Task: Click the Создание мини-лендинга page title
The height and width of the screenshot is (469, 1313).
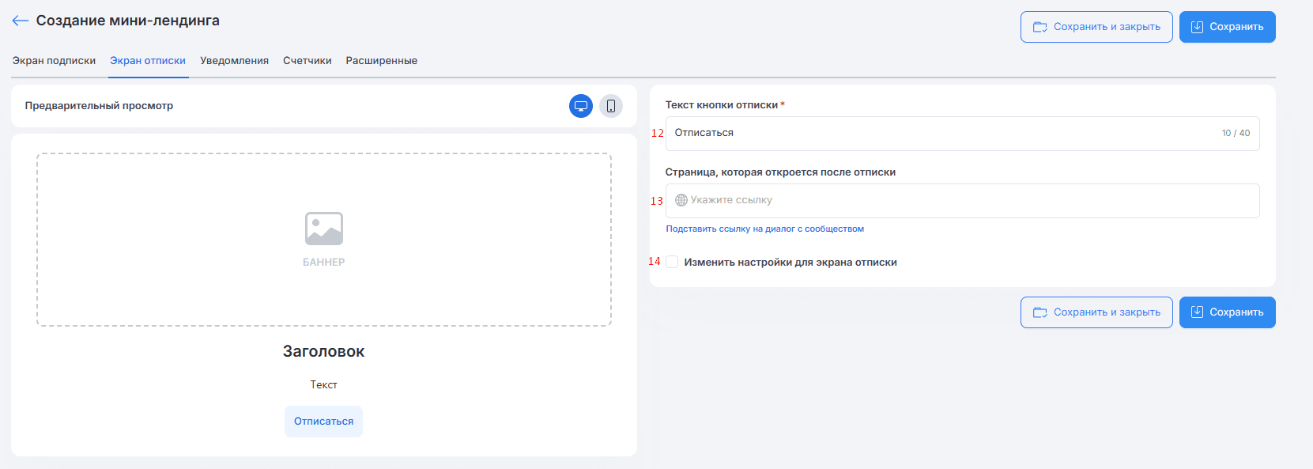Action: pos(128,21)
